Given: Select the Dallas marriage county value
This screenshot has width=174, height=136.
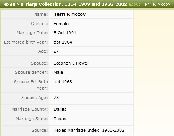Looking at the screenshot, I should [60, 109].
